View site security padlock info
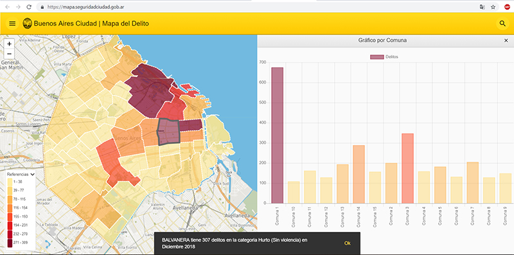 42,6
